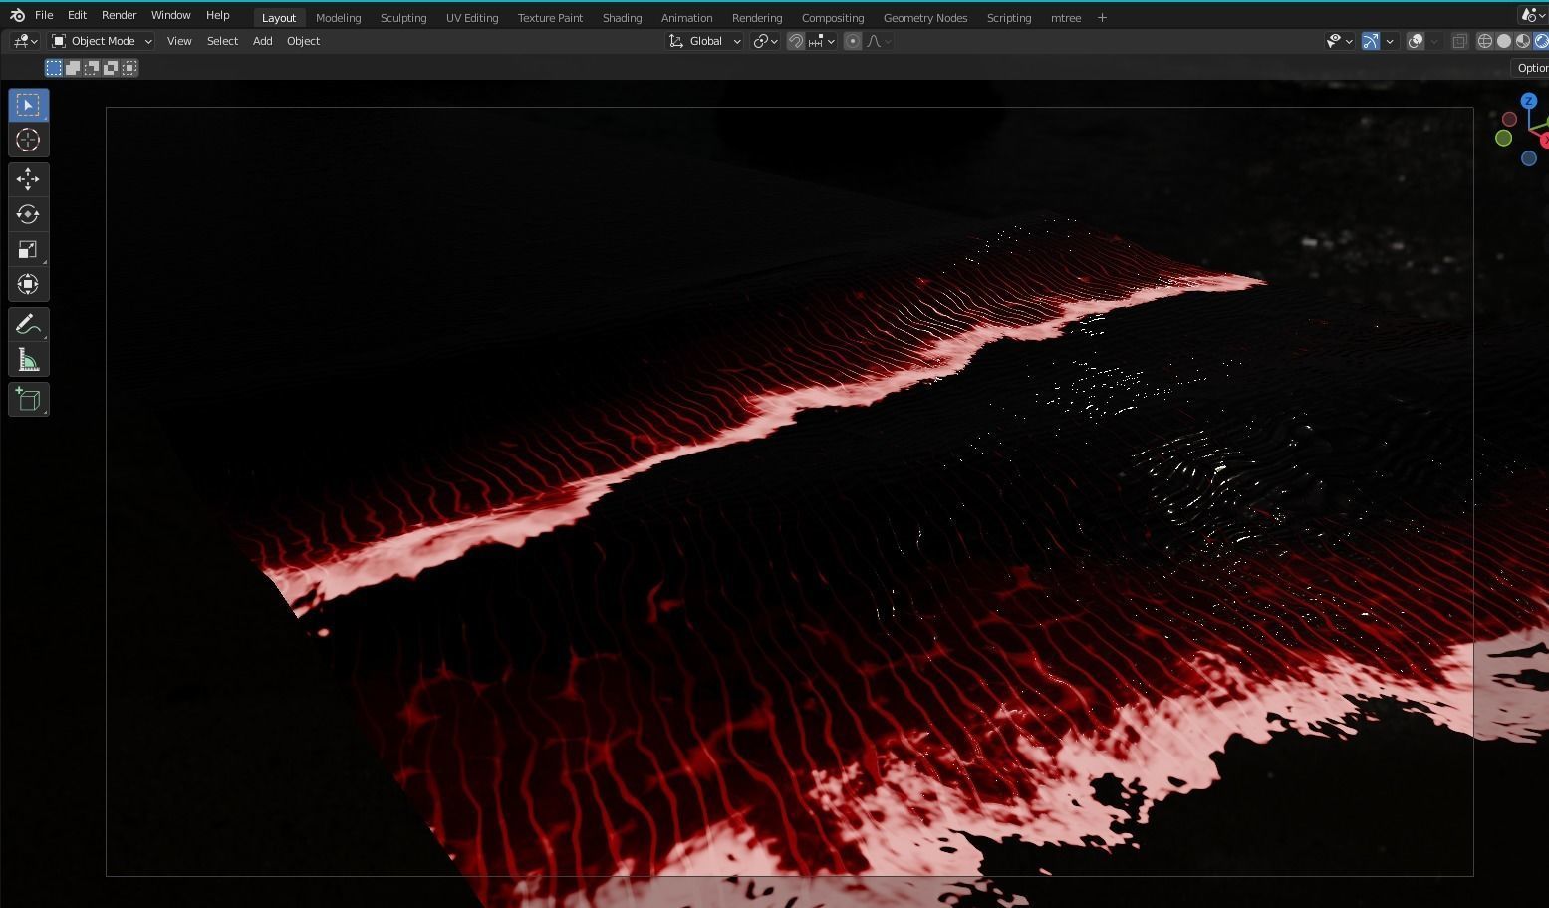Open the viewport Add menu
The image size is (1549, 908).
click(x=262, y=41)
